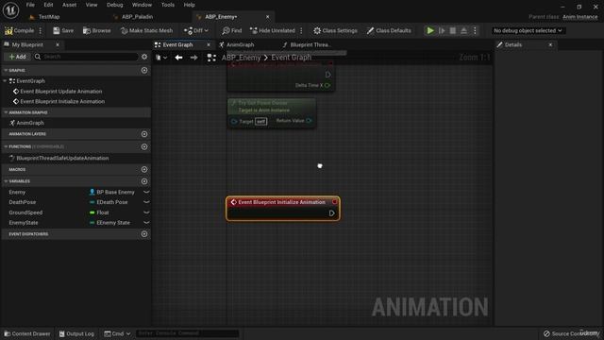The width and height of the screenshot is (604, 340).
Task: Change GroundSpeed variable type Float
Action: click(x=99, y=212)
